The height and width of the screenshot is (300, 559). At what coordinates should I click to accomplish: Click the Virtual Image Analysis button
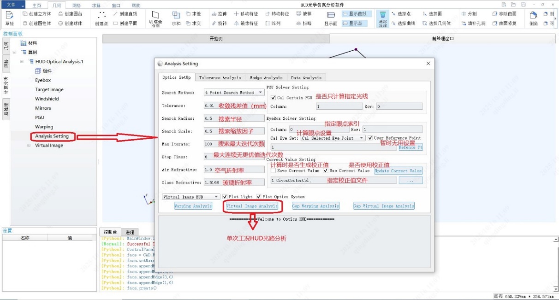252,206
